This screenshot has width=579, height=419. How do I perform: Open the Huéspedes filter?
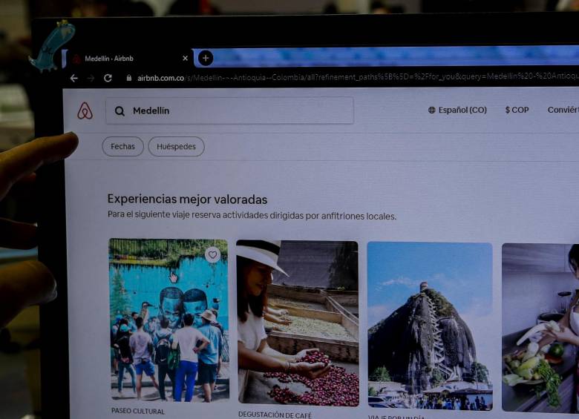tap(176, 146)
